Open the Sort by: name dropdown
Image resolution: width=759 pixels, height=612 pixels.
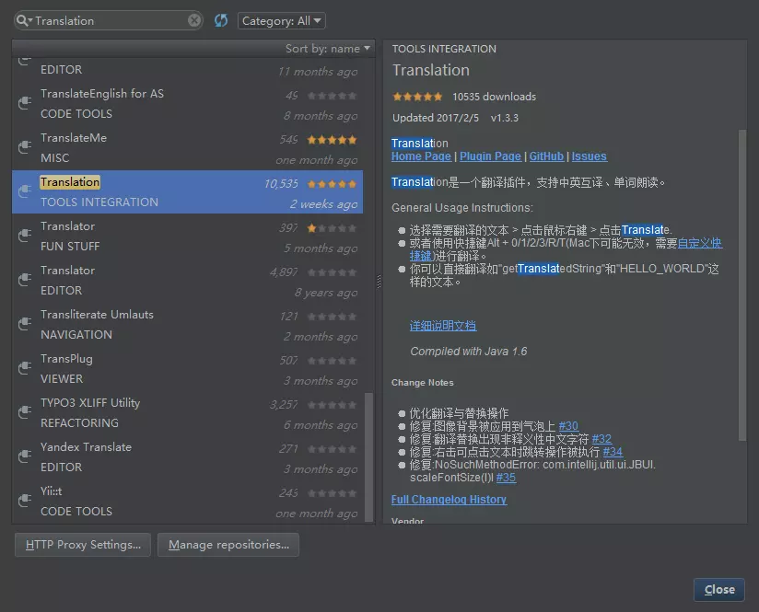pyautogui.click(x=327, y=49)
